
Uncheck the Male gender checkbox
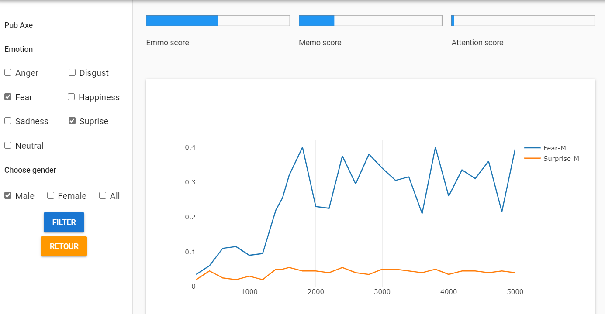click(8, 196)
